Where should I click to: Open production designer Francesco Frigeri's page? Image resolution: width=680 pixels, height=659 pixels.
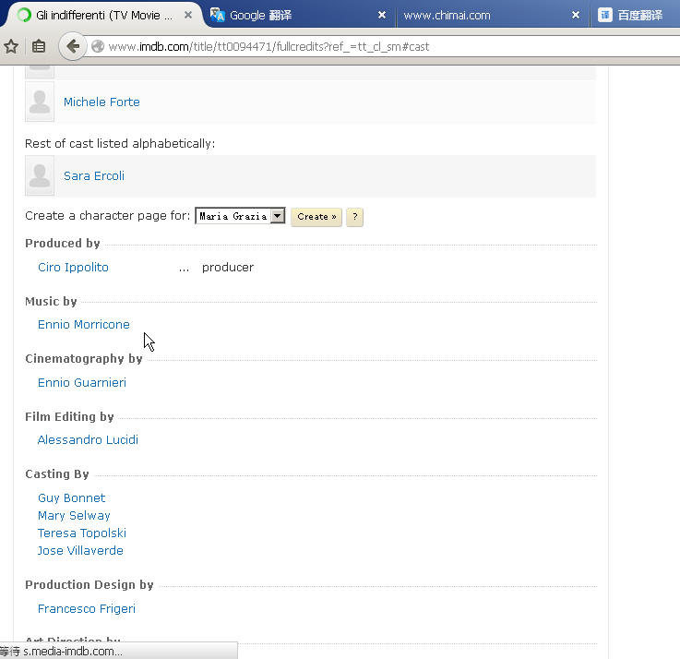tap(87, 608)
